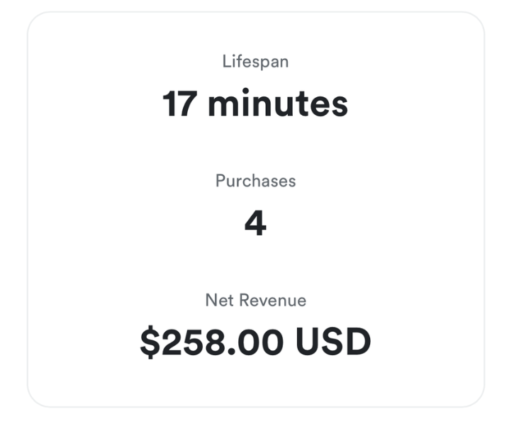Click the number 17 in lifespan
Viewport: 514px width, 424px height.
click(179, 104)
